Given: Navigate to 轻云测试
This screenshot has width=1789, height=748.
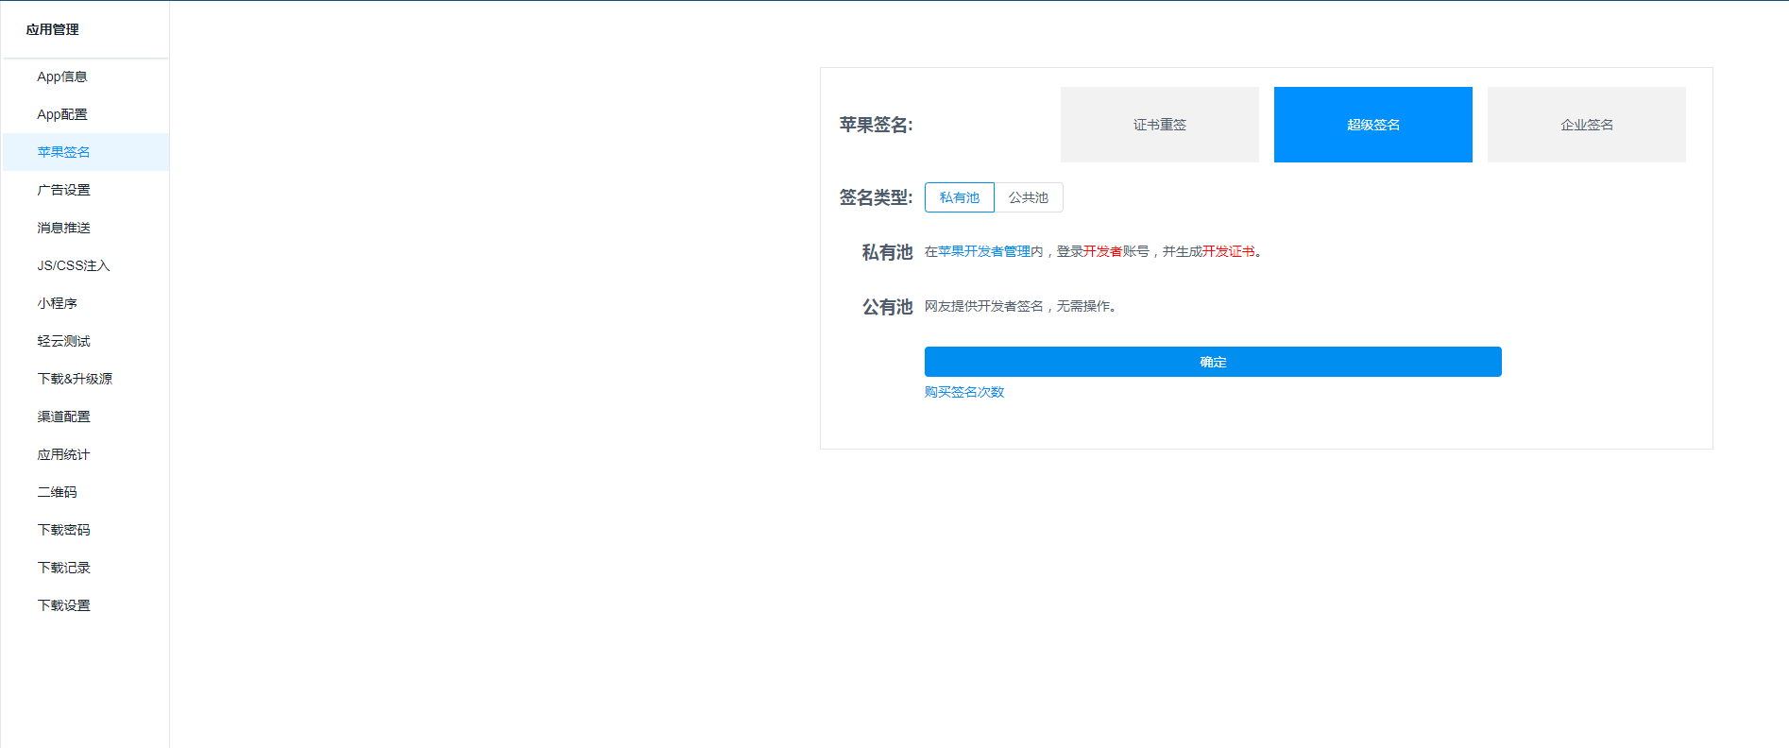Looking at the screenshot, I should tap(85, 341).
